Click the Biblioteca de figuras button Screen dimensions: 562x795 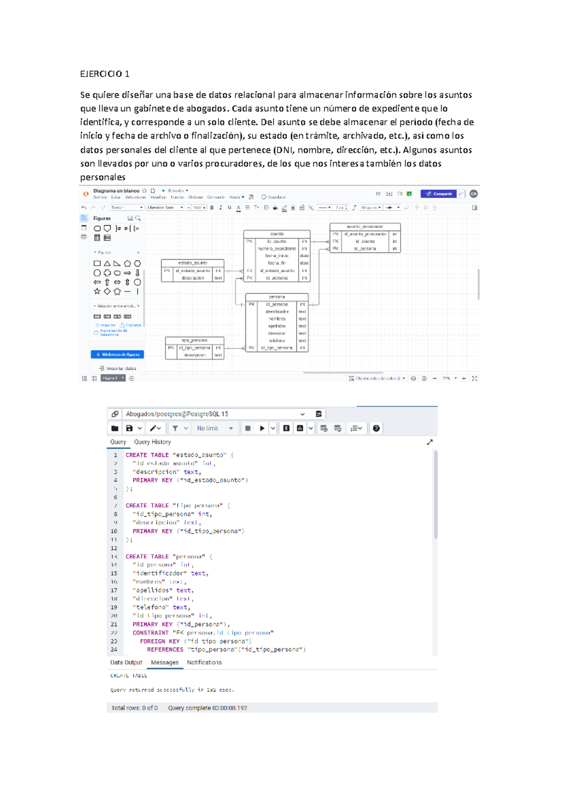click(118, 354)
